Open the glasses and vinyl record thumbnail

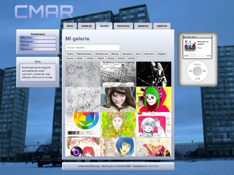(x=83, y=147)
